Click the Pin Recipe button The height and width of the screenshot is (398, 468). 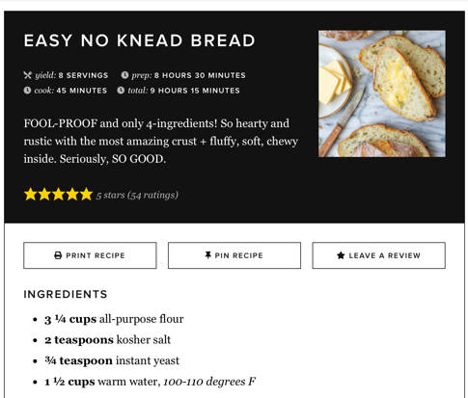(234, 255)
